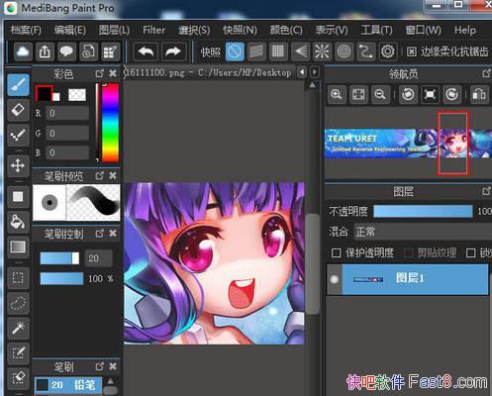Click the speech bubble comment icon
Viewport: 492px width, 396px height.
(66, 51)
